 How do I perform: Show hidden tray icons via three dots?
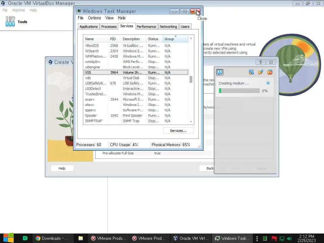[x=257, y=239]
